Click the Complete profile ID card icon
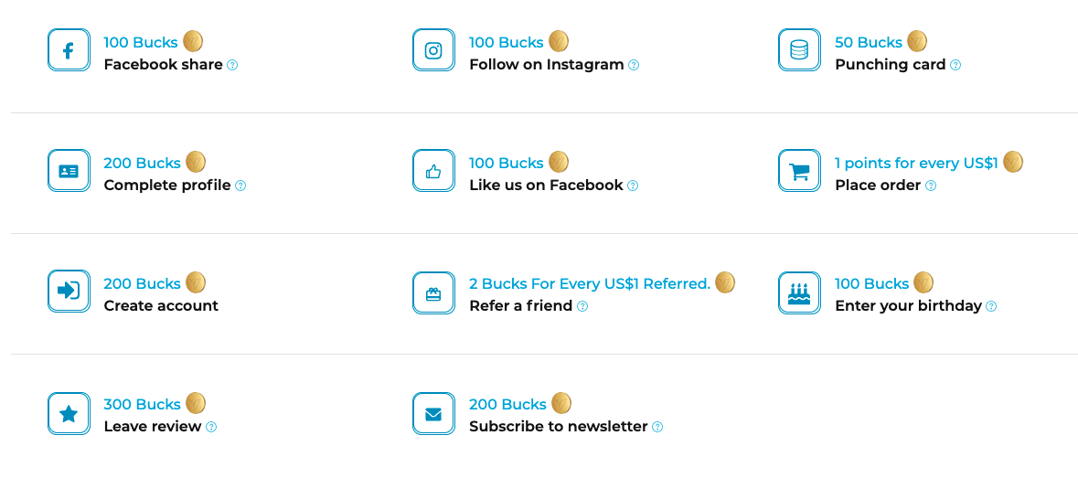The height and width of the screenshot is (478, 1078). click(x=69, y=171)
